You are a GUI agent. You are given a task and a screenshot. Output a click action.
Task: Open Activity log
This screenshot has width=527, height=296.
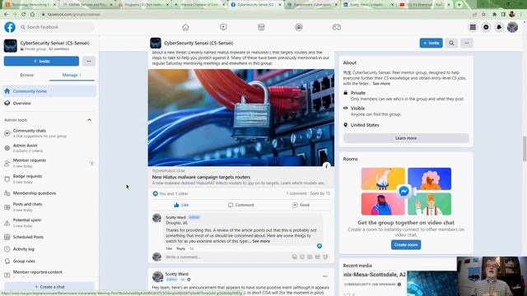click(x=49, y=249)
